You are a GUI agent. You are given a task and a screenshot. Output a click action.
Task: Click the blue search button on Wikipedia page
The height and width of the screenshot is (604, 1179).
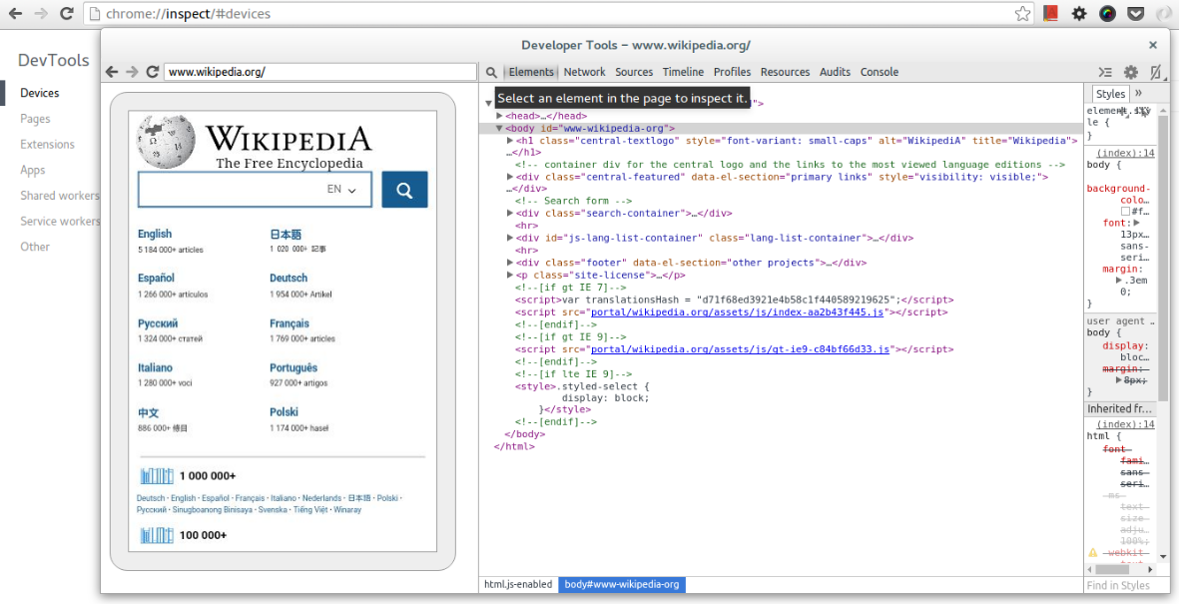[404, 190]
